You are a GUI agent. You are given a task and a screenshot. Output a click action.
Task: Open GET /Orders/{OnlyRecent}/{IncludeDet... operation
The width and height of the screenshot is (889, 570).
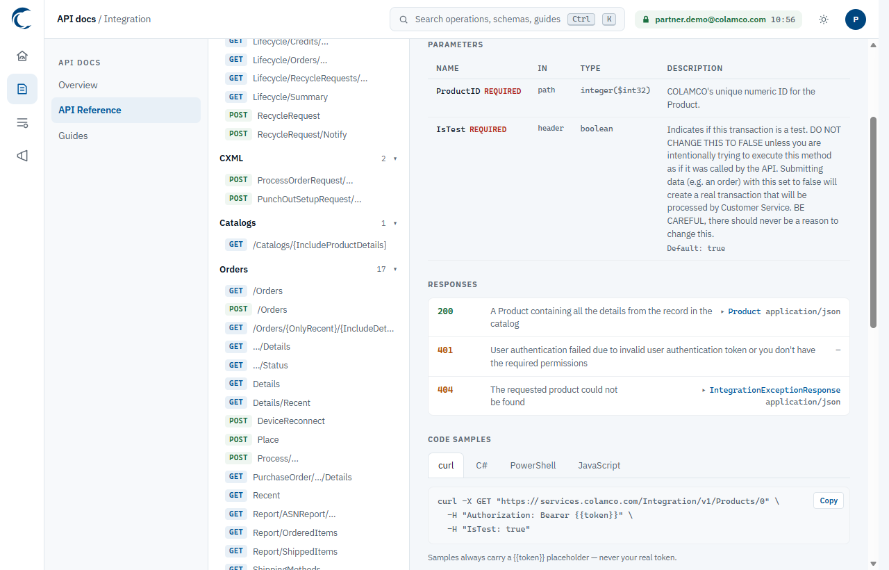[309, 328]
